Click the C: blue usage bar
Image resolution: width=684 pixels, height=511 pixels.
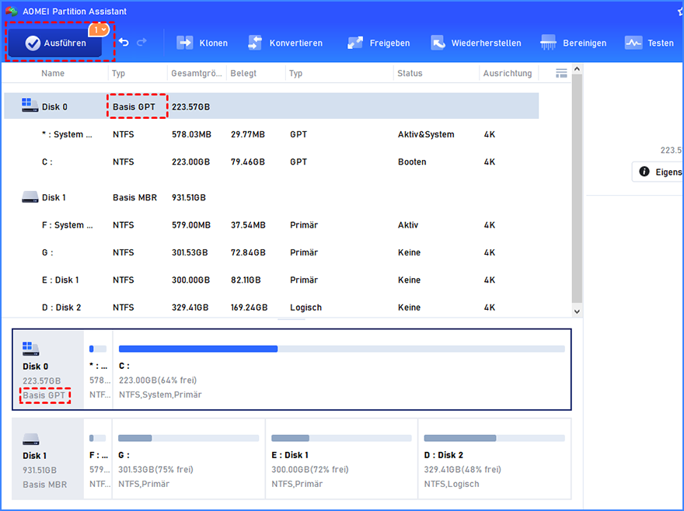coord(198,349)
